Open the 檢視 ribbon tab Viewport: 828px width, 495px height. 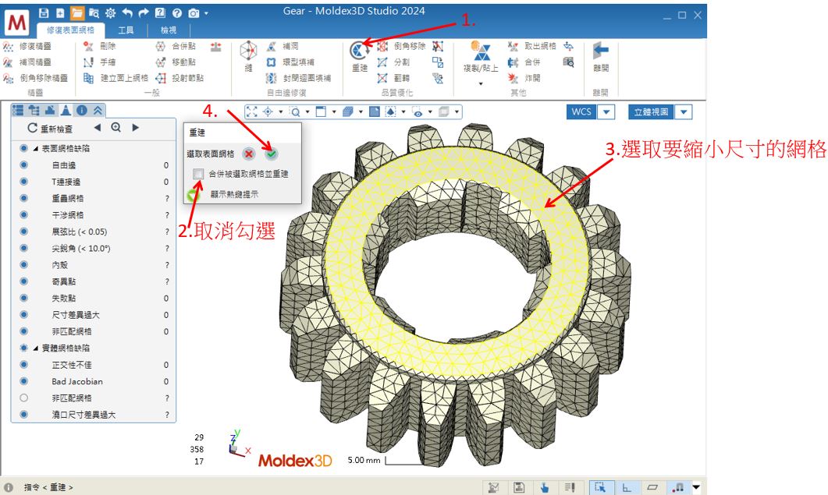click(169, 30)
